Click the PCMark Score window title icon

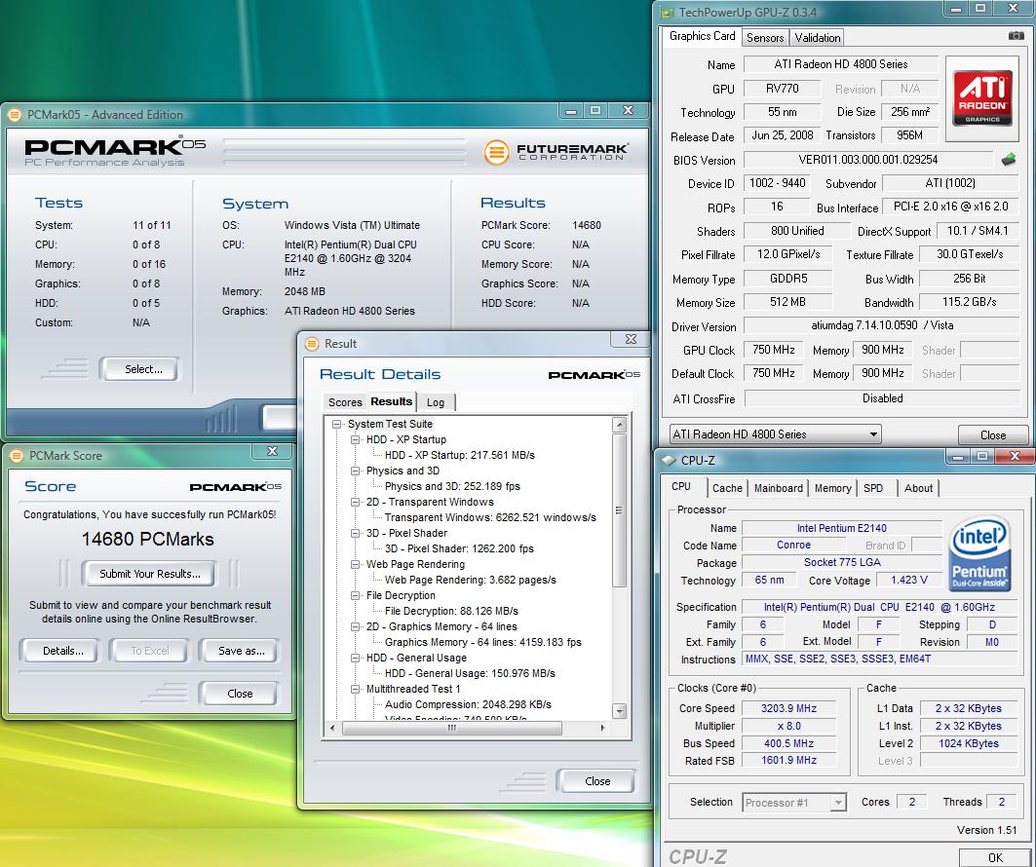click(x=17, y=456)
